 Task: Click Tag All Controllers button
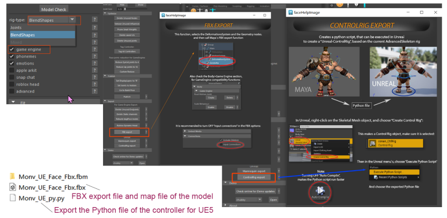pyautogui.click(x=127, y=51)
